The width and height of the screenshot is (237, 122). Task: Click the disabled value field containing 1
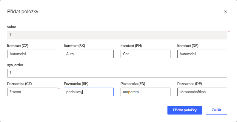click(x=117, y=35)
